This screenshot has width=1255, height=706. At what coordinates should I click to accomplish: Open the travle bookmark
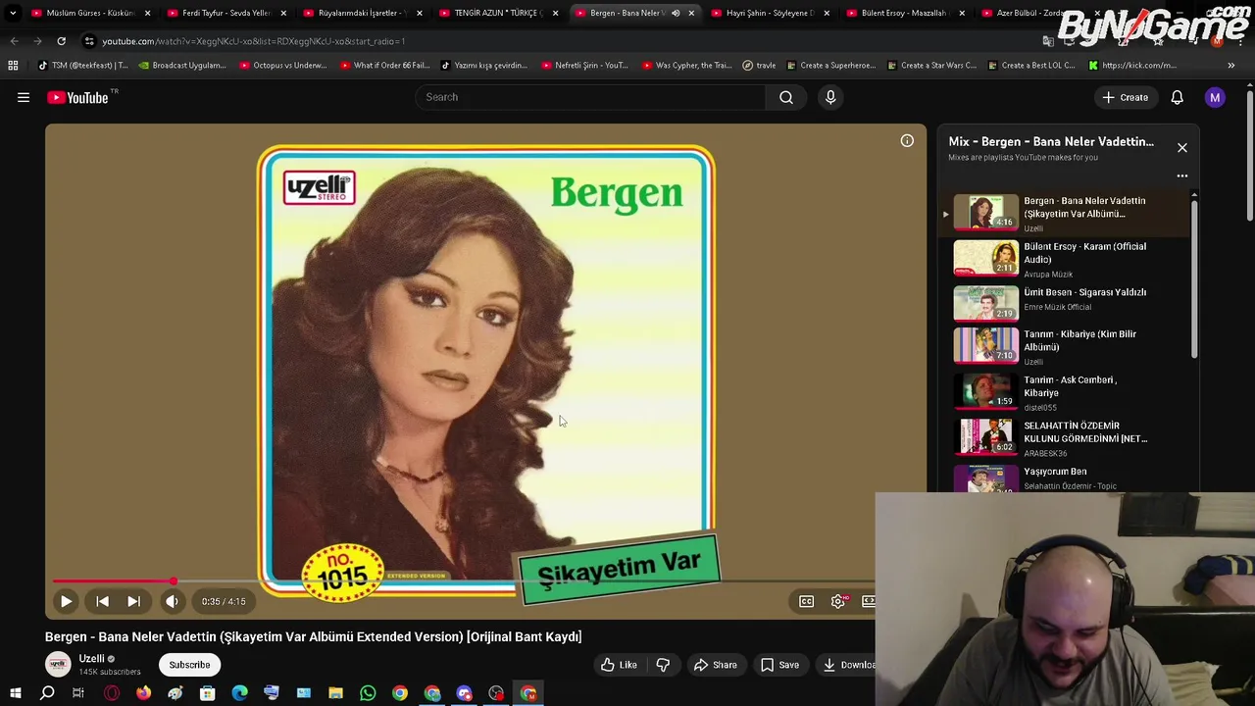[x=759, y=66]
